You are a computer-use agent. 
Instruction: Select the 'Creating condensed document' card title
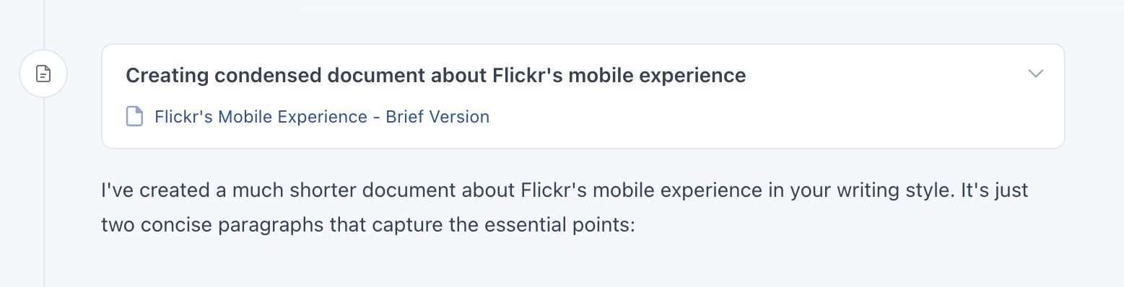pos(436,75)
